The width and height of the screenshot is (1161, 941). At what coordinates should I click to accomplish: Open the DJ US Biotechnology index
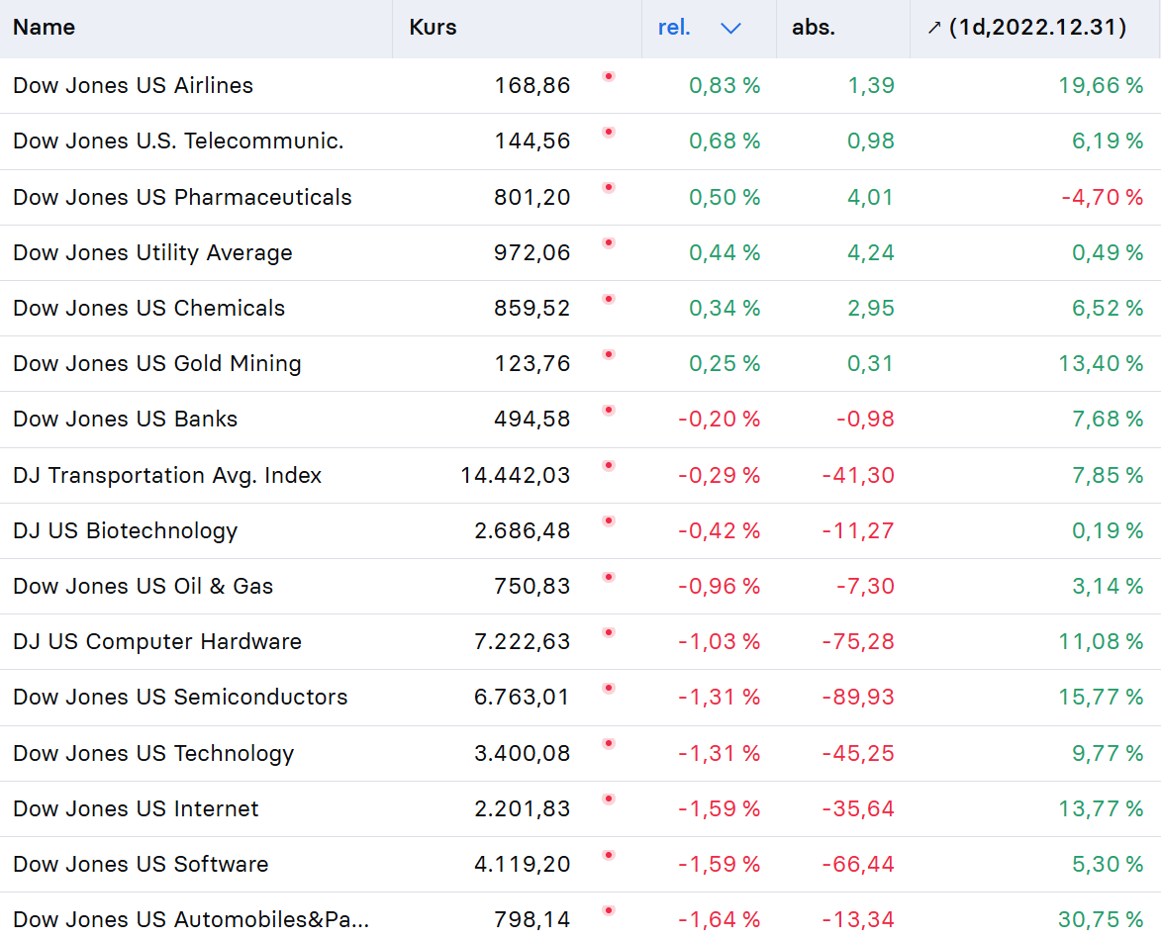tap(125, 530)
